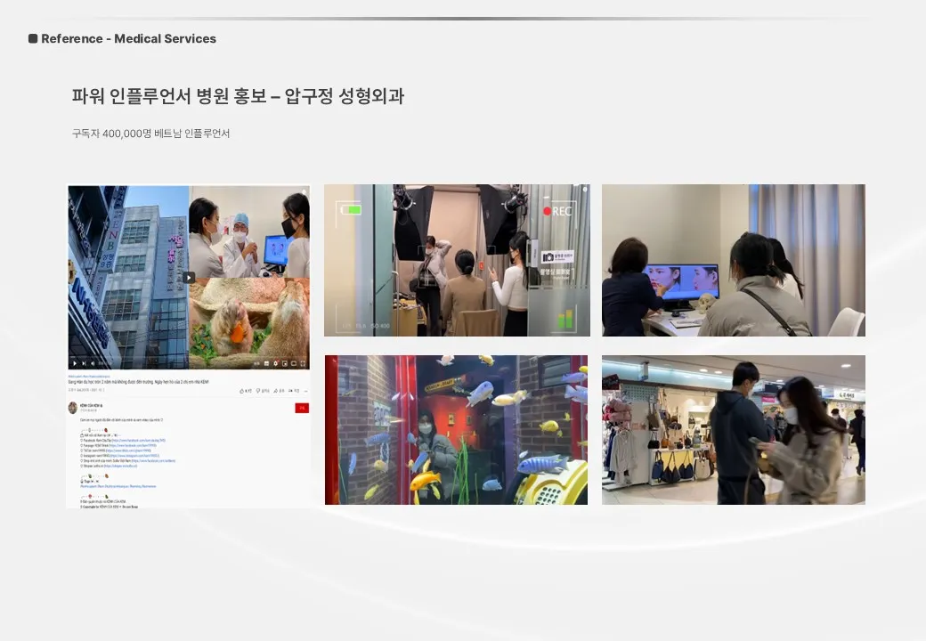Click the green battery icon on the studio image
Image resolution: width=926 pixels, height=641 pixels.
click(351, 209)
